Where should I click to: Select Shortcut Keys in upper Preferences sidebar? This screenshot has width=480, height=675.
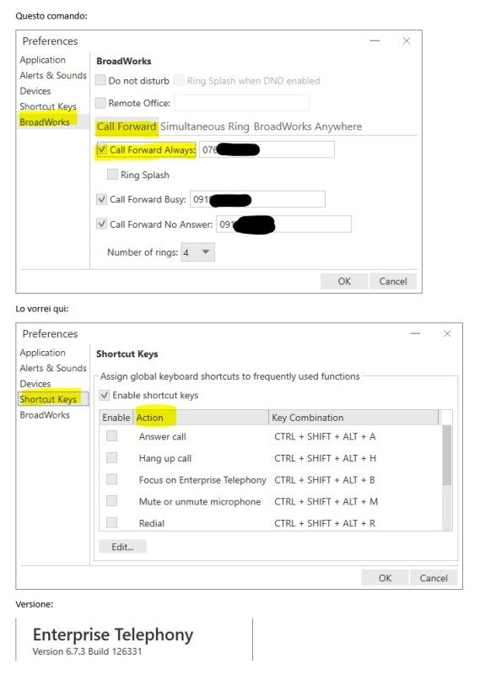pos(48,106)
